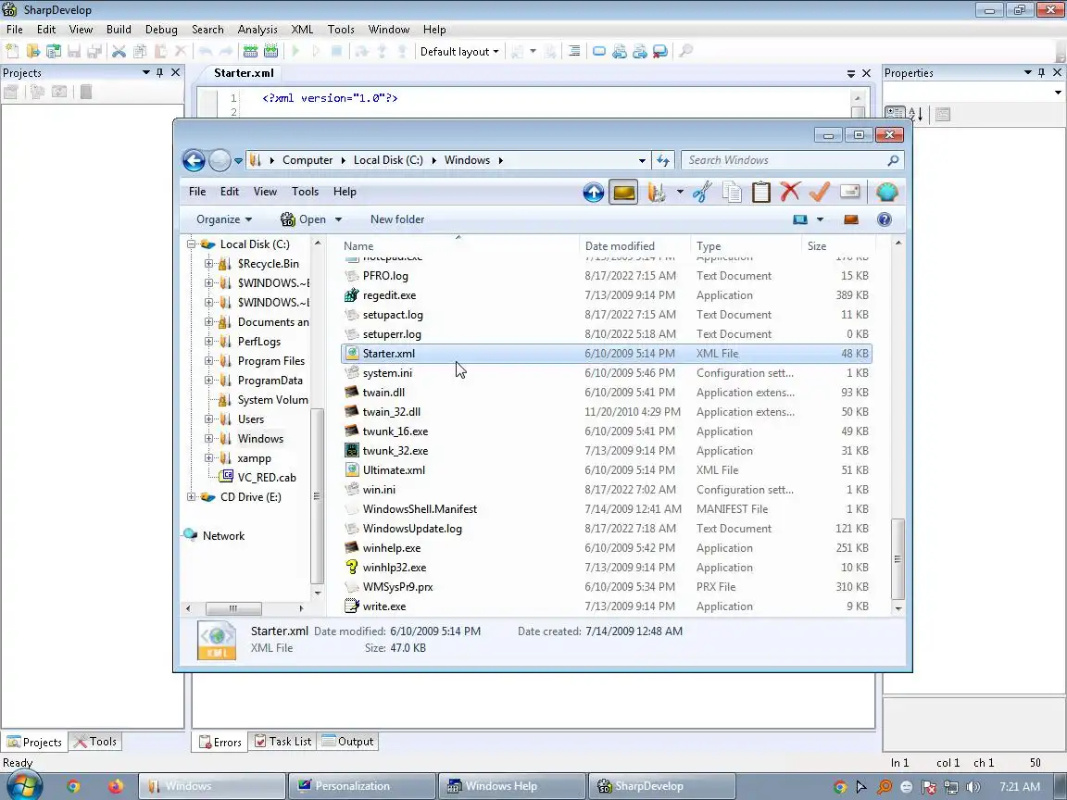Viewport: 1067px width, 800px height.
Task: Click the clipboard Paste icon in Explorer toolbar
Action: point(760,193)
